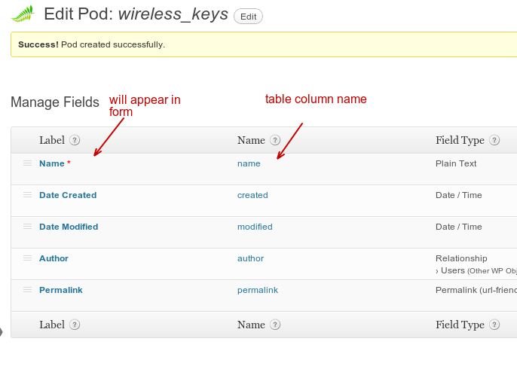Click drag handle for the Author row
The image size is (517, 369).
point(27,258)
